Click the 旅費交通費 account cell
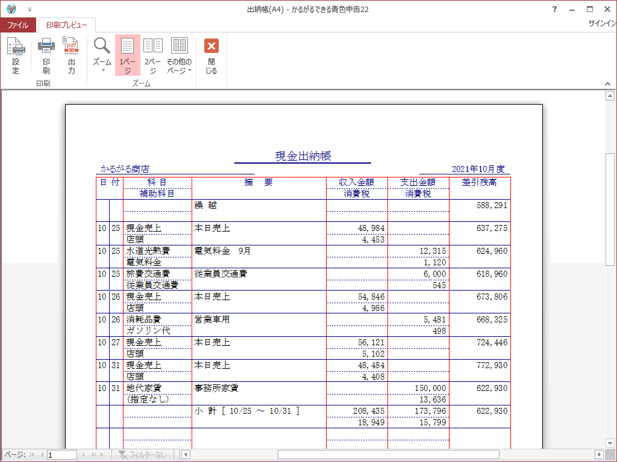The image size is (617, 462). 148,274
